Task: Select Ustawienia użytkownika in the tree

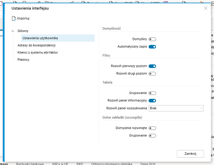Action: point(40,38)
